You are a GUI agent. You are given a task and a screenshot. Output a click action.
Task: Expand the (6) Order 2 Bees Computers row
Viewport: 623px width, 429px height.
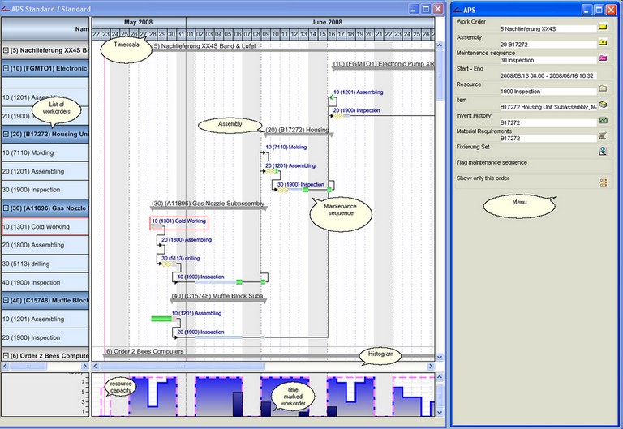coord(6,355)
